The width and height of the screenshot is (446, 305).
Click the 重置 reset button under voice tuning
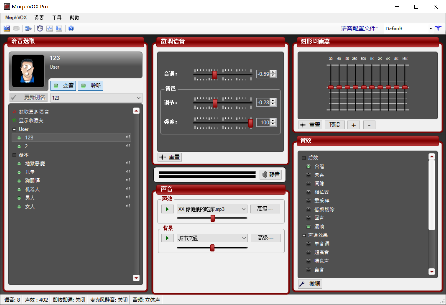tap(169, 157)
